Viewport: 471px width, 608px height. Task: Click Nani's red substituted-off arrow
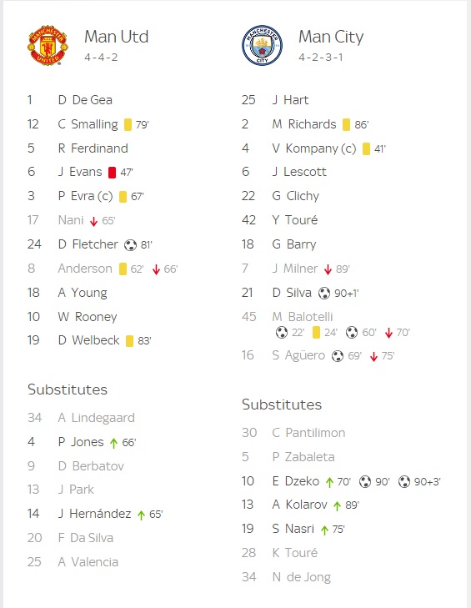[x=93, y=221]
